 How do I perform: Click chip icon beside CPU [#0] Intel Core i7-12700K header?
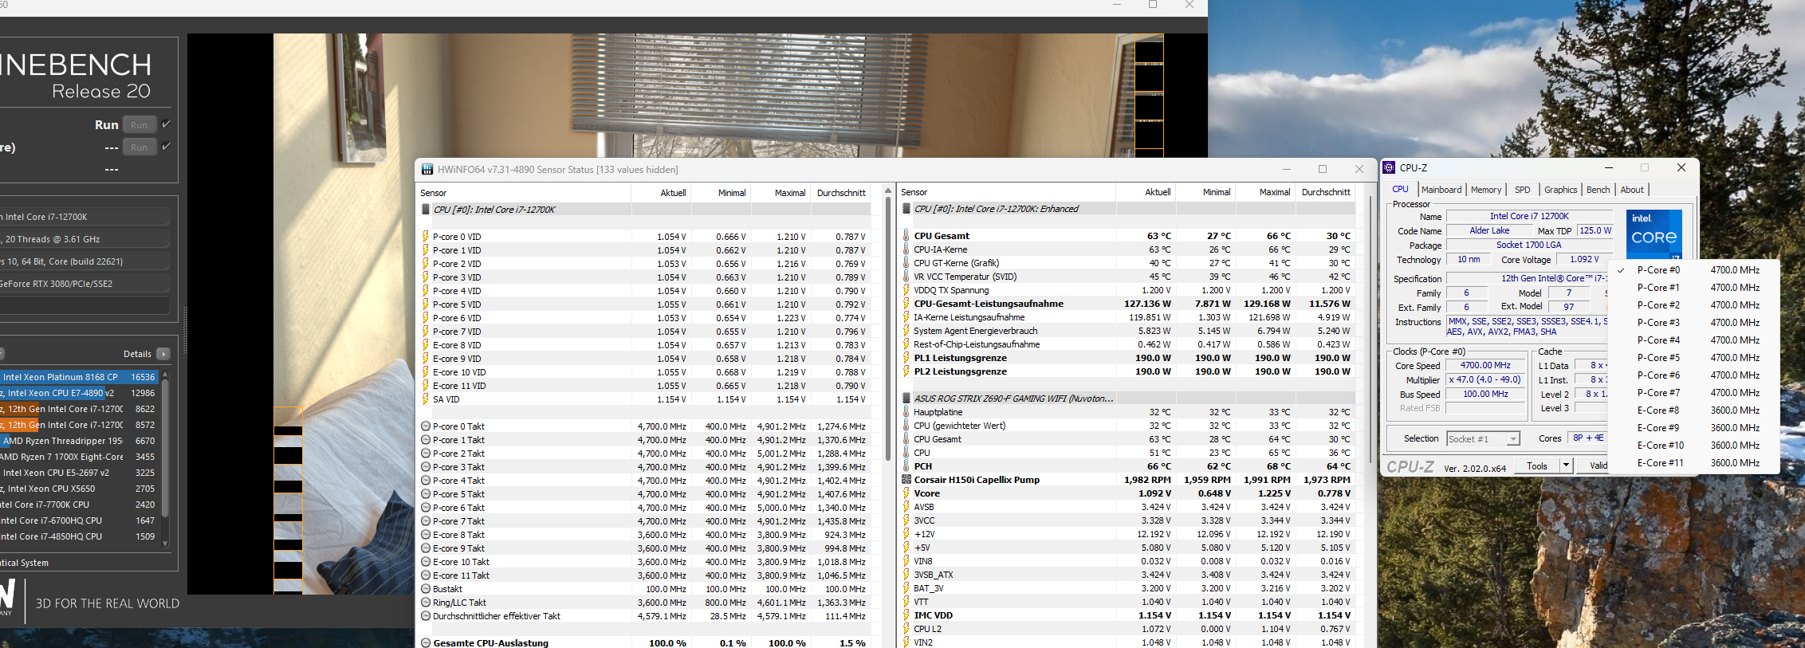click(426, 210)
